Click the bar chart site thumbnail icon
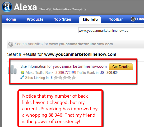144x127 pixels. 12,69
